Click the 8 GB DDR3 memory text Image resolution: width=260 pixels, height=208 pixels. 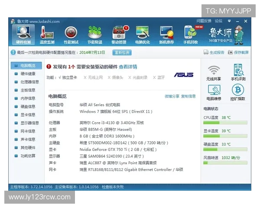(107, 136)
